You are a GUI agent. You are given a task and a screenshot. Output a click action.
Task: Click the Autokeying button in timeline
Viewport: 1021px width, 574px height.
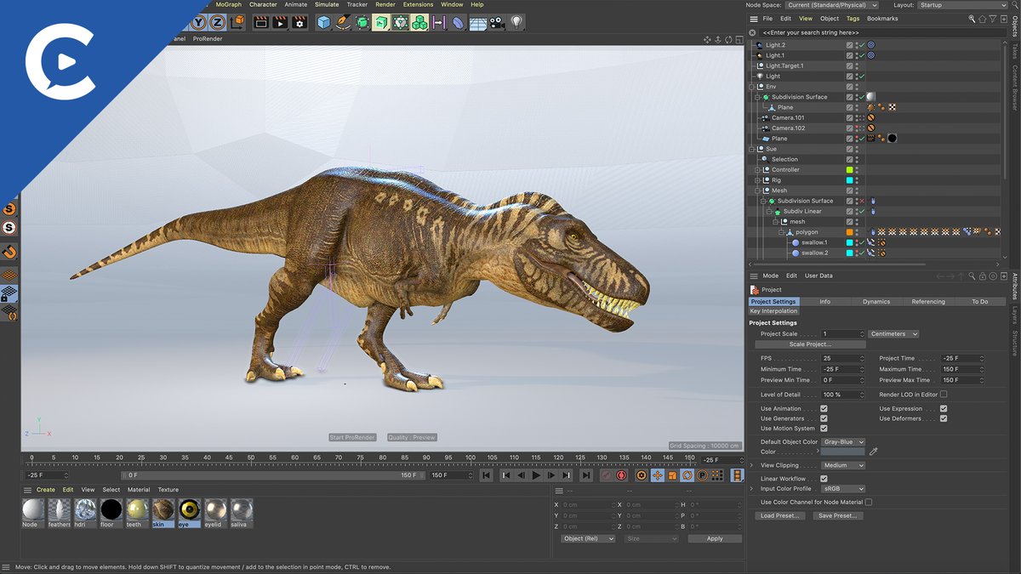(621, 475)
